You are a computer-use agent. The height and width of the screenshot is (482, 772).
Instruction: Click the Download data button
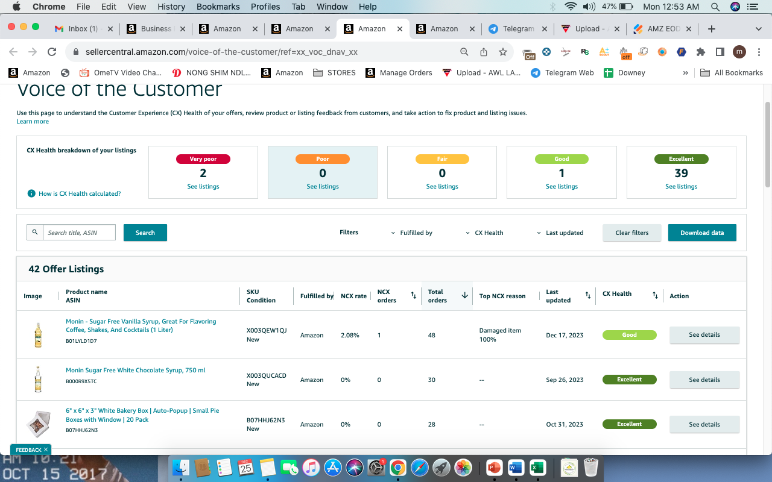pos(702,233)
